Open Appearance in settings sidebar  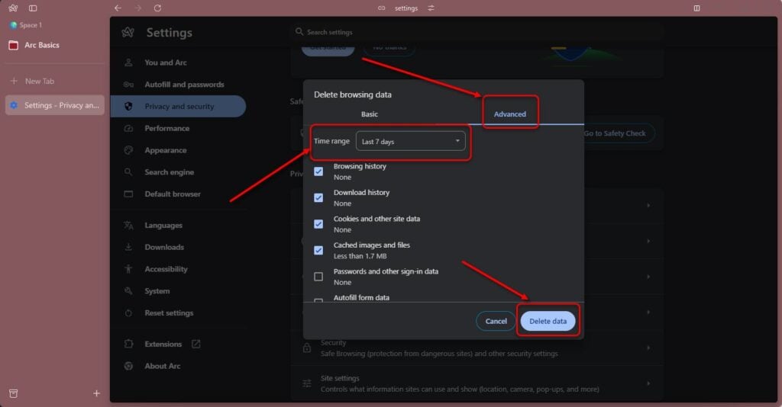[x=166, y=150]
